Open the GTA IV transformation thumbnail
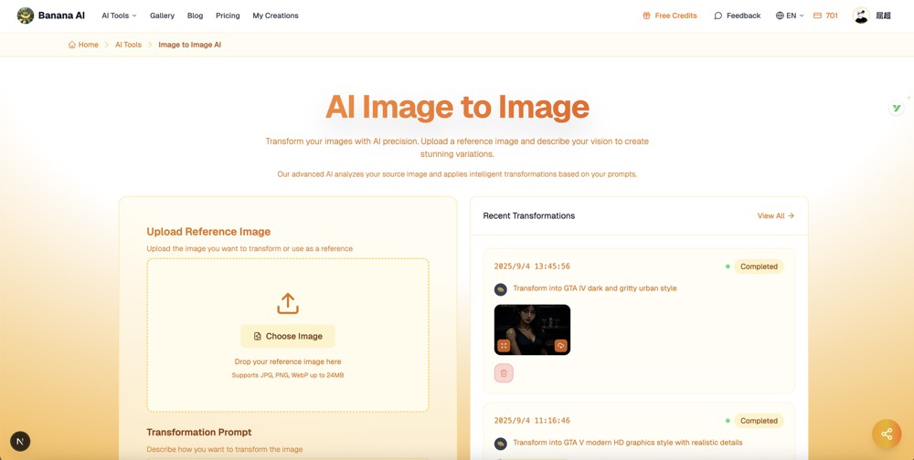This screenshot has width=914, height=460. [x=532, y=324]
